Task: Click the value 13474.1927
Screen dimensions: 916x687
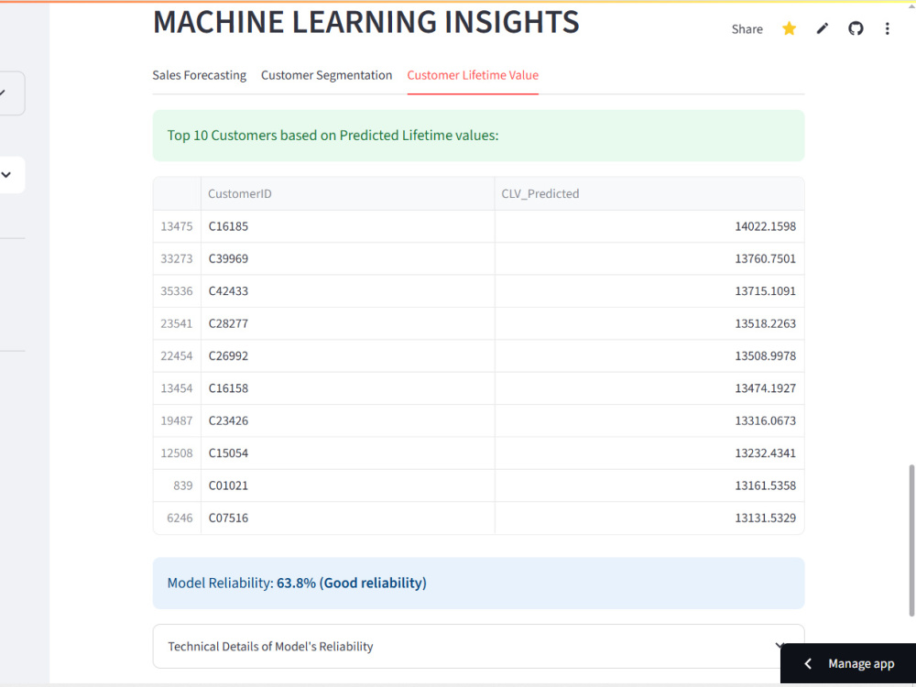Action: [765, 388]
